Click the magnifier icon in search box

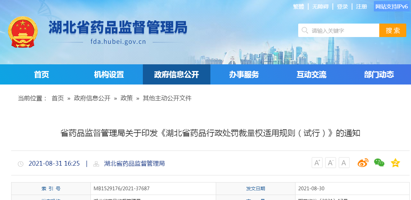[304, 30]
